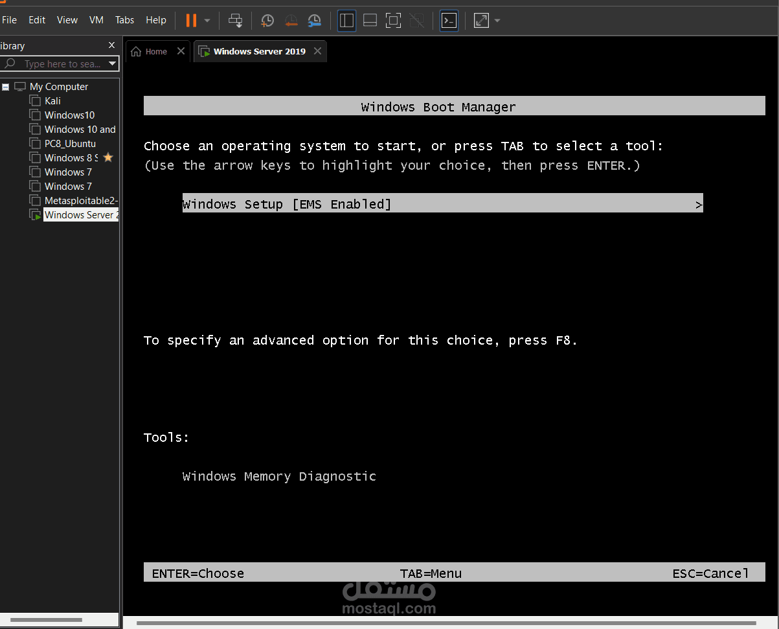Select the PC8_Ubuntu virtual machine

pos(70,144)
